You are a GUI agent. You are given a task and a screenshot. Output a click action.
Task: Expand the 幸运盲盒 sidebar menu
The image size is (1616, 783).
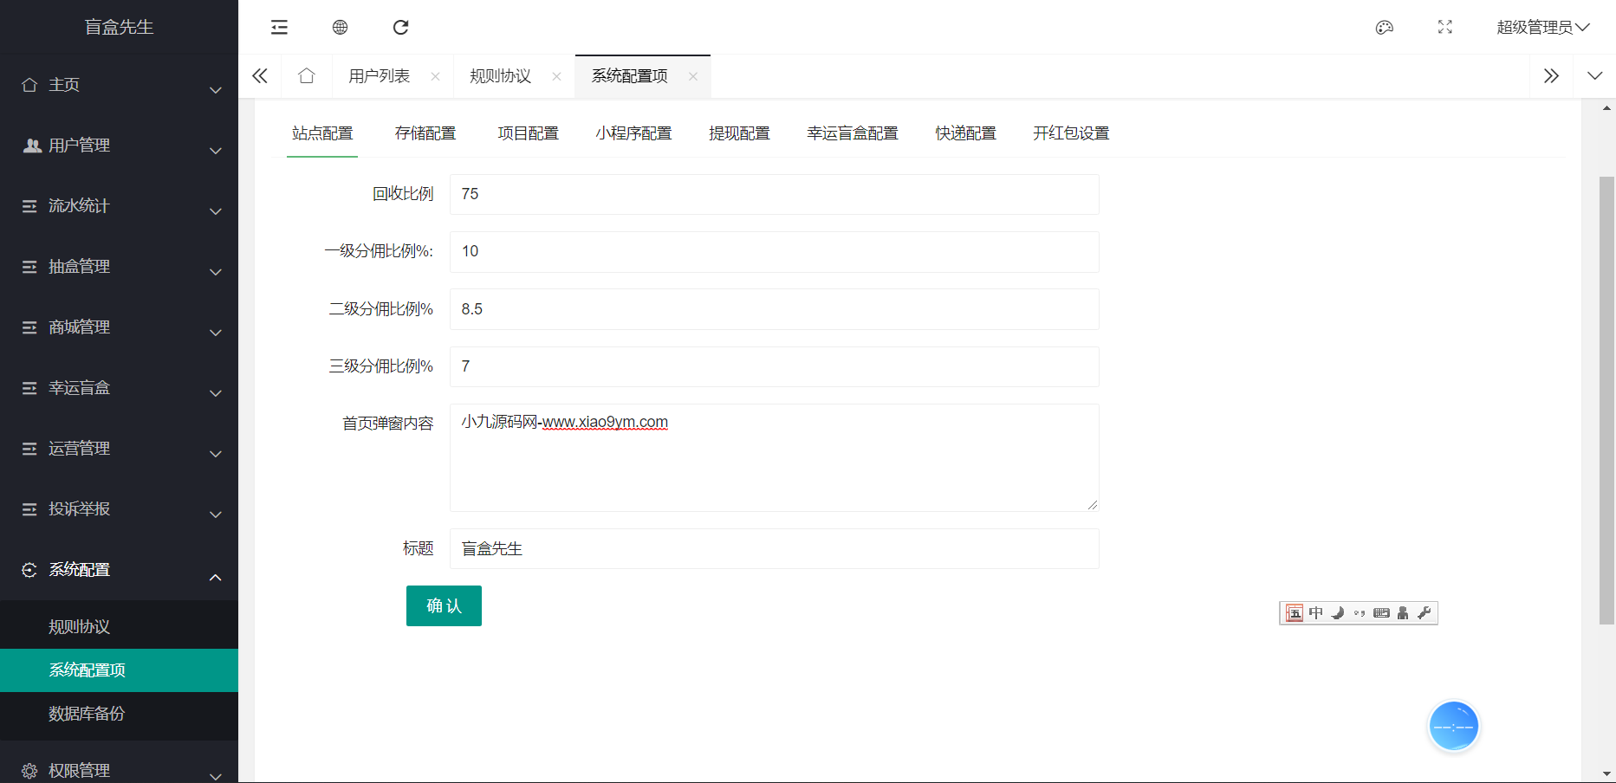coord(216,392)
